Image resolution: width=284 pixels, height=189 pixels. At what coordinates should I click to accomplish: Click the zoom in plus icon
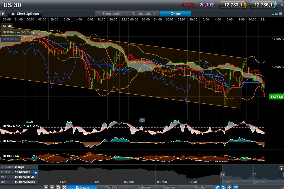point(46,187)
